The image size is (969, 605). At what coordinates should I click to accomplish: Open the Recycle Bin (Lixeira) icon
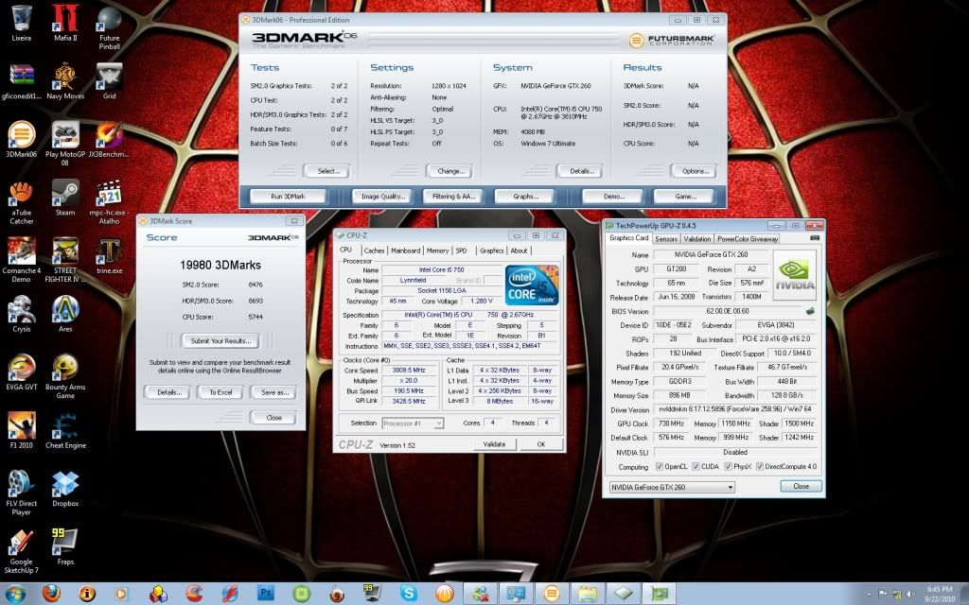pyautogui.click(x=21, y=23)
